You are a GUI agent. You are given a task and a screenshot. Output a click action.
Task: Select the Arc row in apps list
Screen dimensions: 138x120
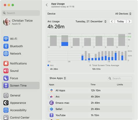click(90, 97)
